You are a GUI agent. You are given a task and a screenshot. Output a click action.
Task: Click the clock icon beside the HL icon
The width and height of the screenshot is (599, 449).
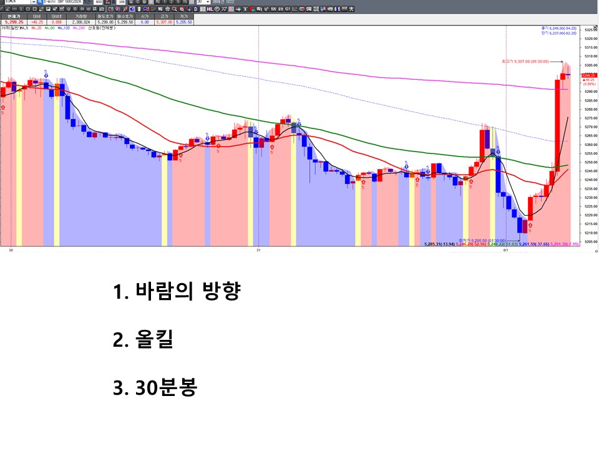pyautogui.click(x=217, y=11)
